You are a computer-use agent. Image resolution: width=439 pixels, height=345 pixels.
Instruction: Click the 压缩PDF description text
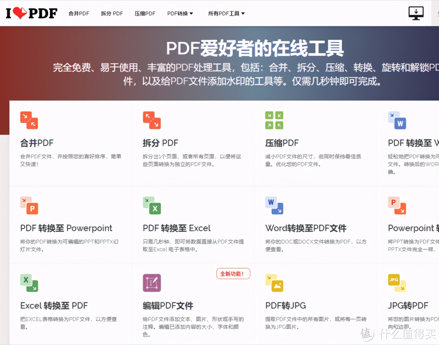[x=313, y=160]
